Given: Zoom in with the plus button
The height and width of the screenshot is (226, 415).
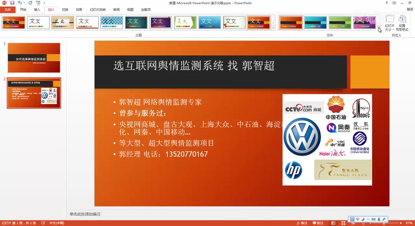Looking at the screenshot, I should pos(401,223).
